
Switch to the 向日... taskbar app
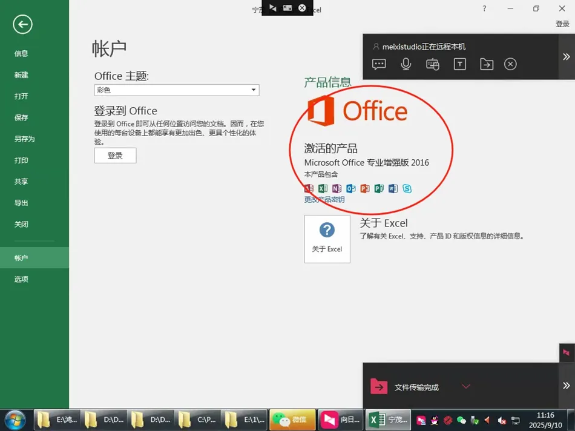[x=340, y=419]
